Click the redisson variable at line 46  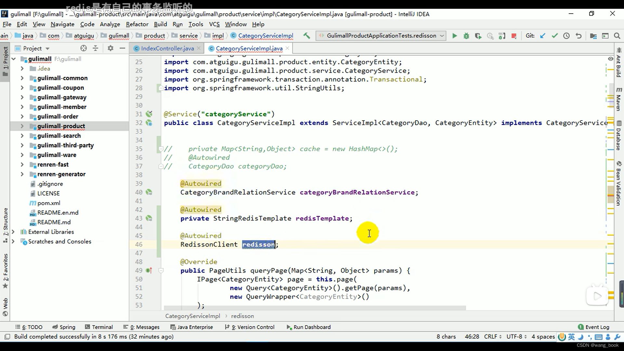pos(258,244)
